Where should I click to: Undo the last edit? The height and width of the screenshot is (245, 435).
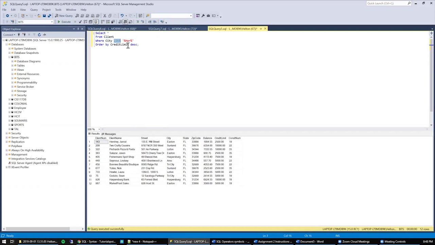point(122,16)
